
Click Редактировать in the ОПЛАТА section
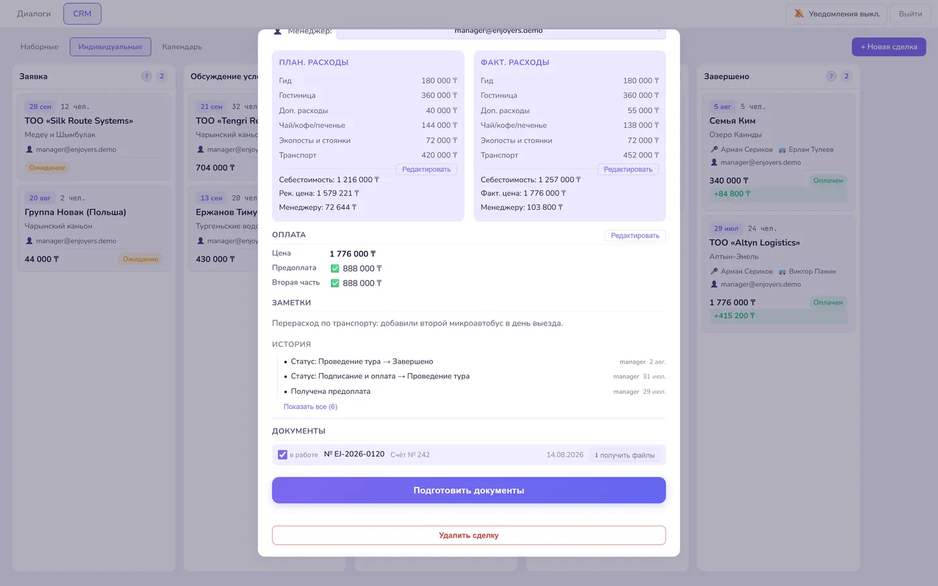635,236
